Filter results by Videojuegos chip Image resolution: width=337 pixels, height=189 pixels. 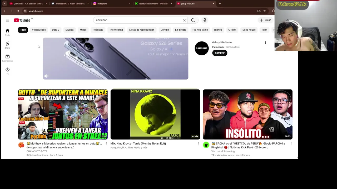pyautogui.click(x=39, y=30)
